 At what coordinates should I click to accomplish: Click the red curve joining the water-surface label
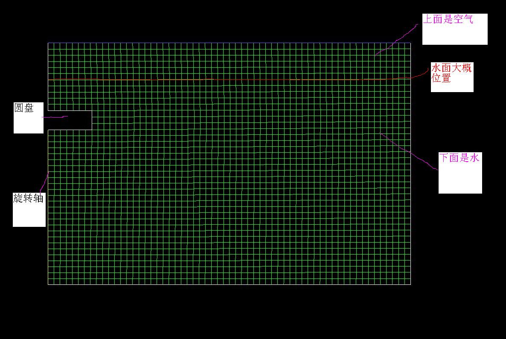pos(422,75)
